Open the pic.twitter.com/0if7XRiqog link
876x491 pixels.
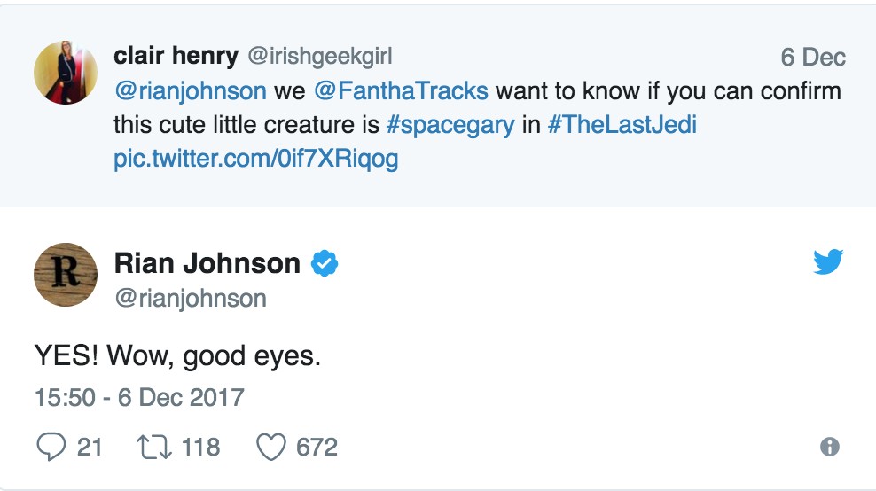coord(255,159)
